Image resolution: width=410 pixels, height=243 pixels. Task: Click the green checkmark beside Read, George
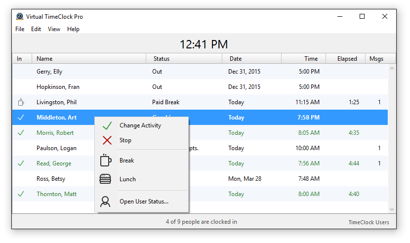tap(21, 163)
